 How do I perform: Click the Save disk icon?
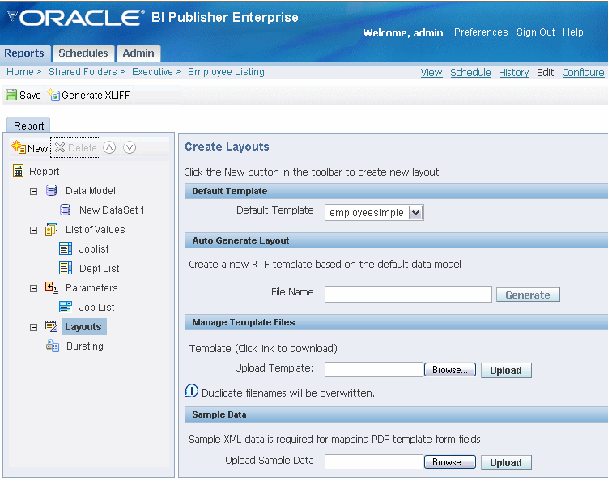(x=11, y=95)
